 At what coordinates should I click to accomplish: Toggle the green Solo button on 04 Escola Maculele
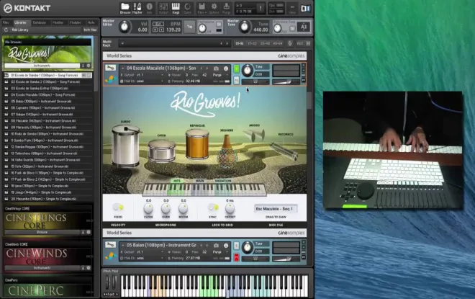pos(237,69)
